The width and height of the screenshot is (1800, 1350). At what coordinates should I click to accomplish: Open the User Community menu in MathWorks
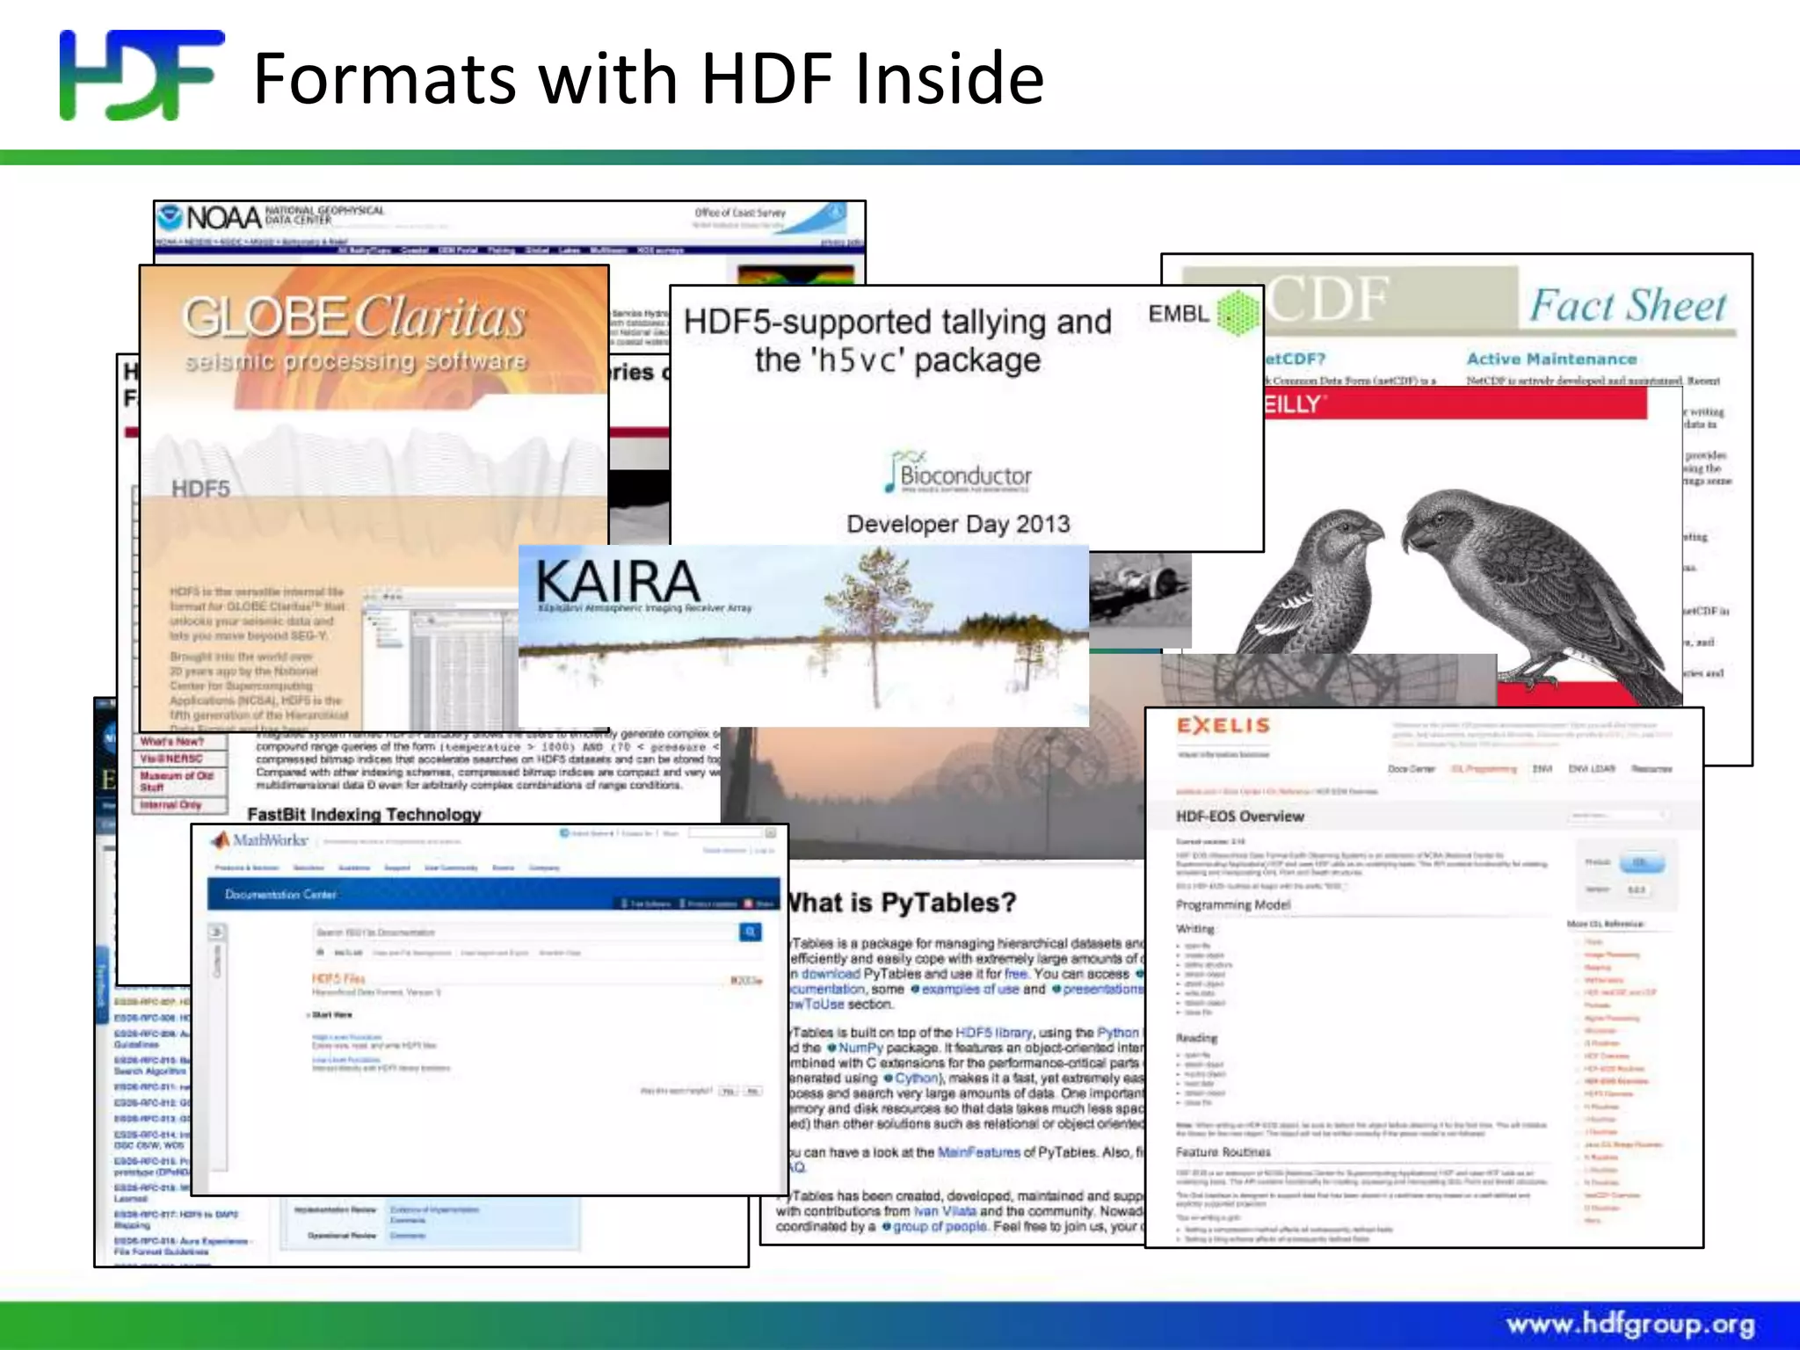(451, 867)
